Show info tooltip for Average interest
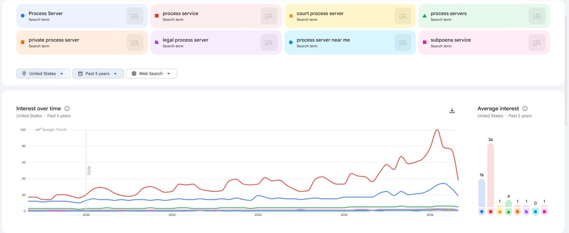Image resolution: width=569 pixels, height=233 pixels. click(525, 108)
